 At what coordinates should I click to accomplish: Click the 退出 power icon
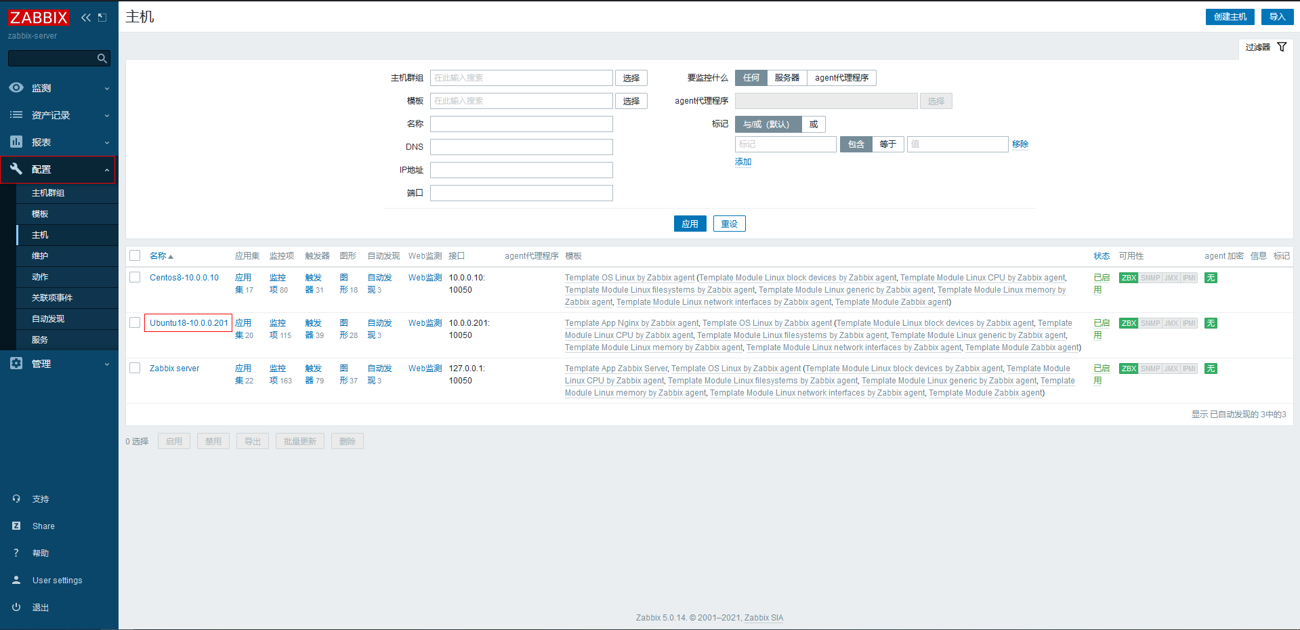tap(16, 607)
